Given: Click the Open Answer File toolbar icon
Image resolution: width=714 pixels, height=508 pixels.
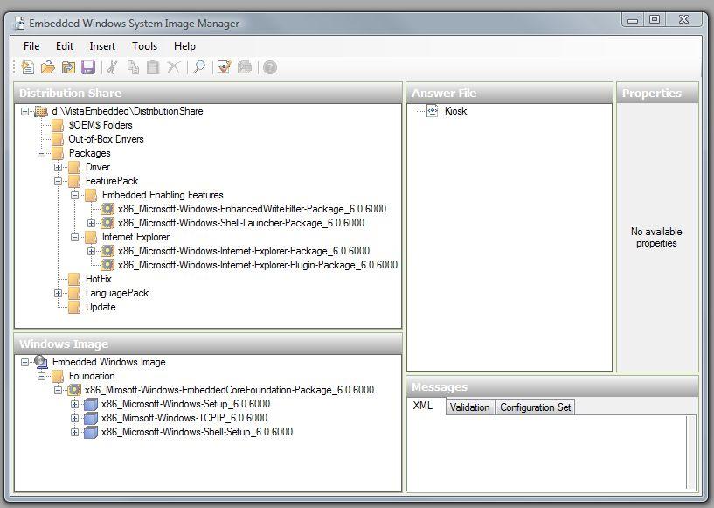Looking at the screenshot, I should (x=48, y=67).
